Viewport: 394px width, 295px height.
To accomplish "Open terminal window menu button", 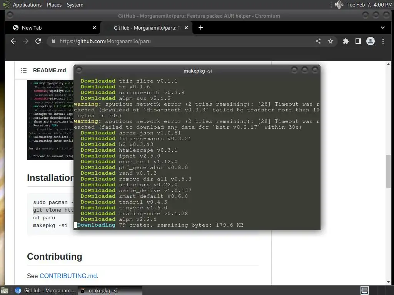I will [x=78, y=70].
